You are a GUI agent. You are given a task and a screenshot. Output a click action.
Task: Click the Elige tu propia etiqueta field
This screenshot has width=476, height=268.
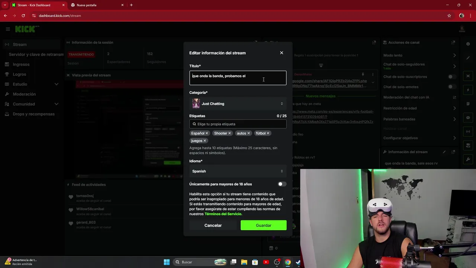[x=238, y=124]
